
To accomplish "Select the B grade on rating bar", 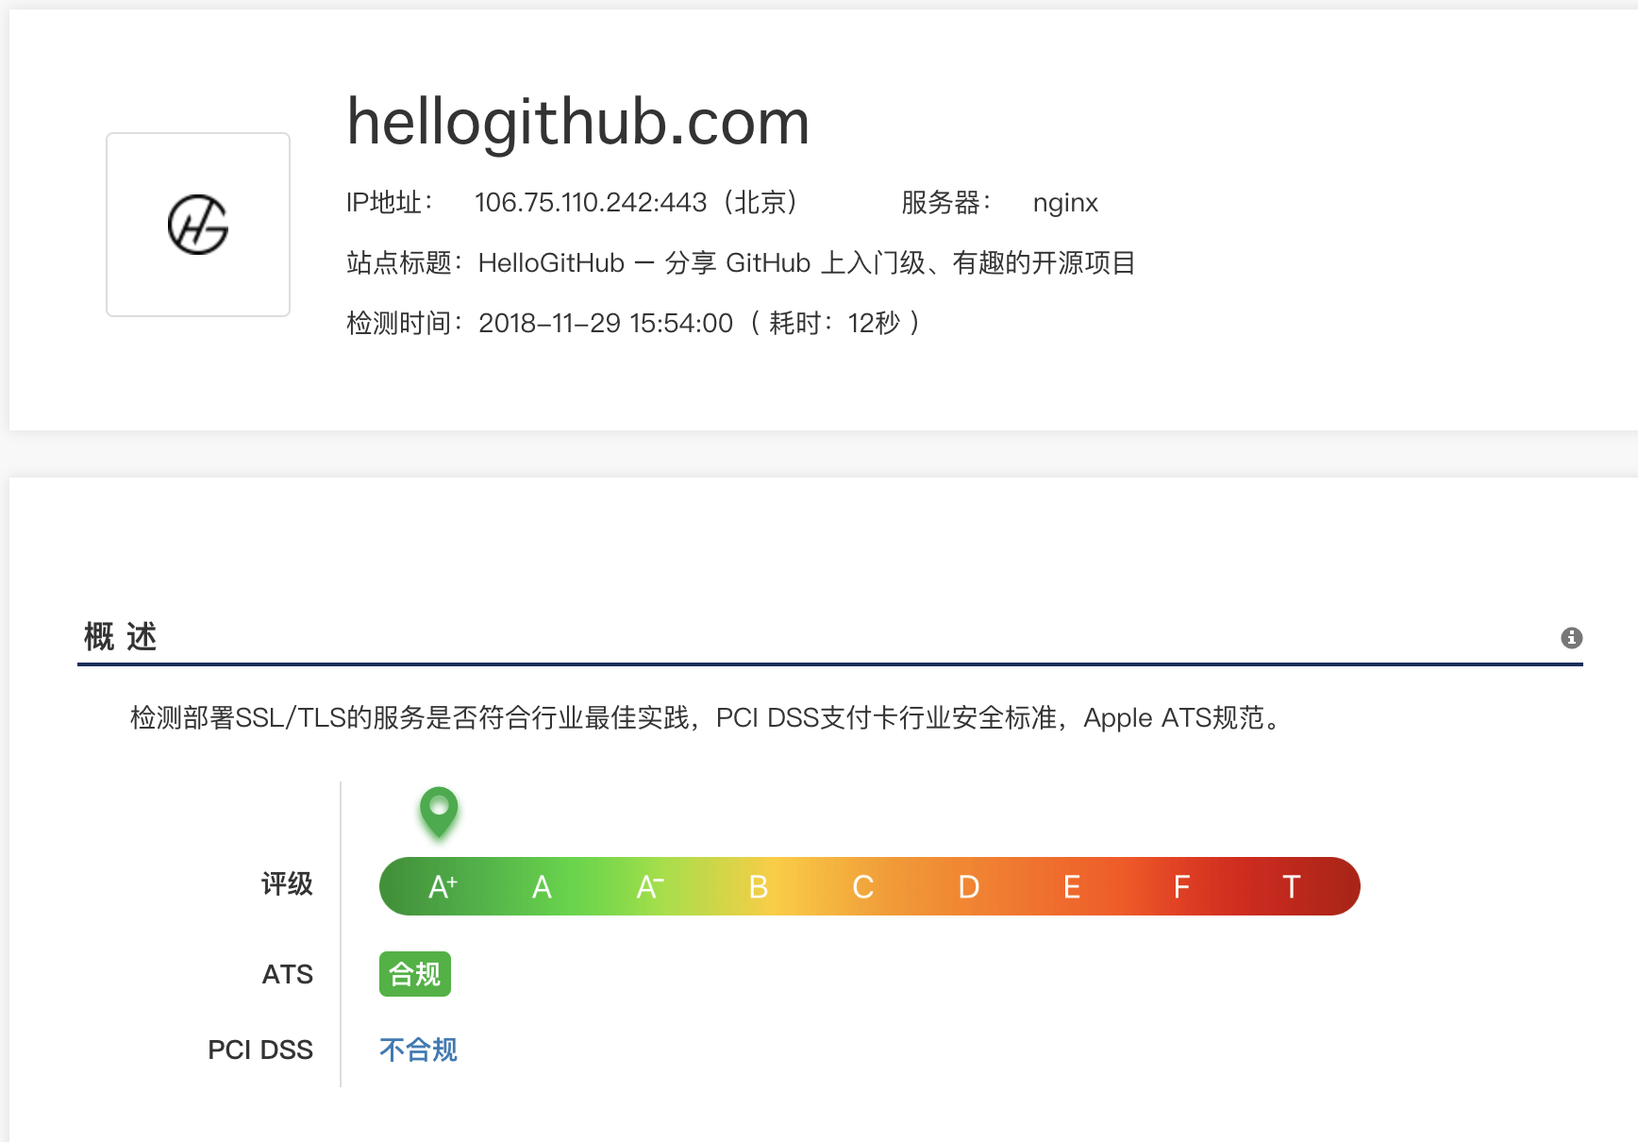I will point(759,886).
